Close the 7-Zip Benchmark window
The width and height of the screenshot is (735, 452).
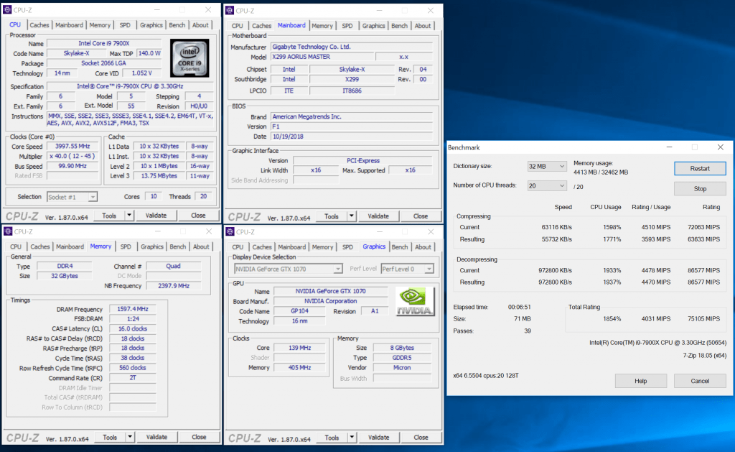point(720,147)
